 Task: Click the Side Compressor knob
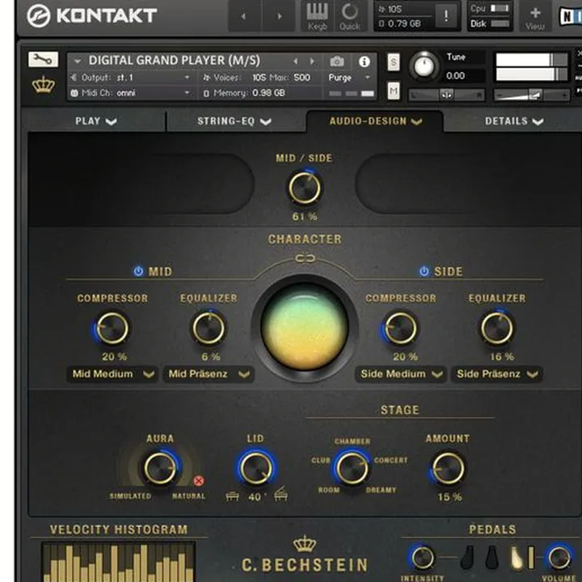point(400,328)
